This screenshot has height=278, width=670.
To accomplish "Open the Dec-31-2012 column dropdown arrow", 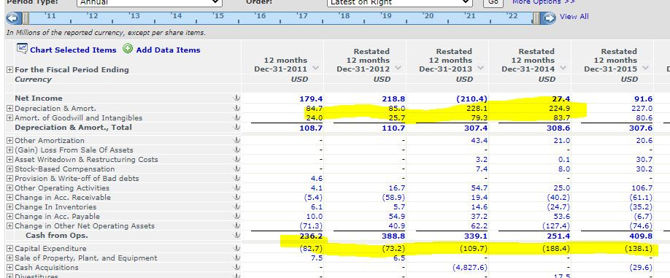I will (x=398, y=68).
